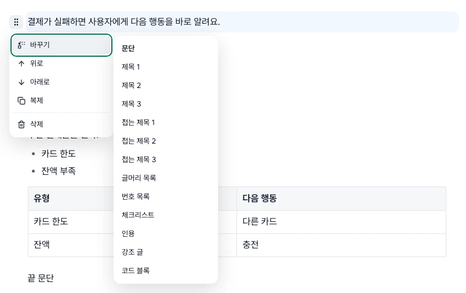Convert block to 번호 목록
This screenshot has height=293, width=466.
(166, 196)
